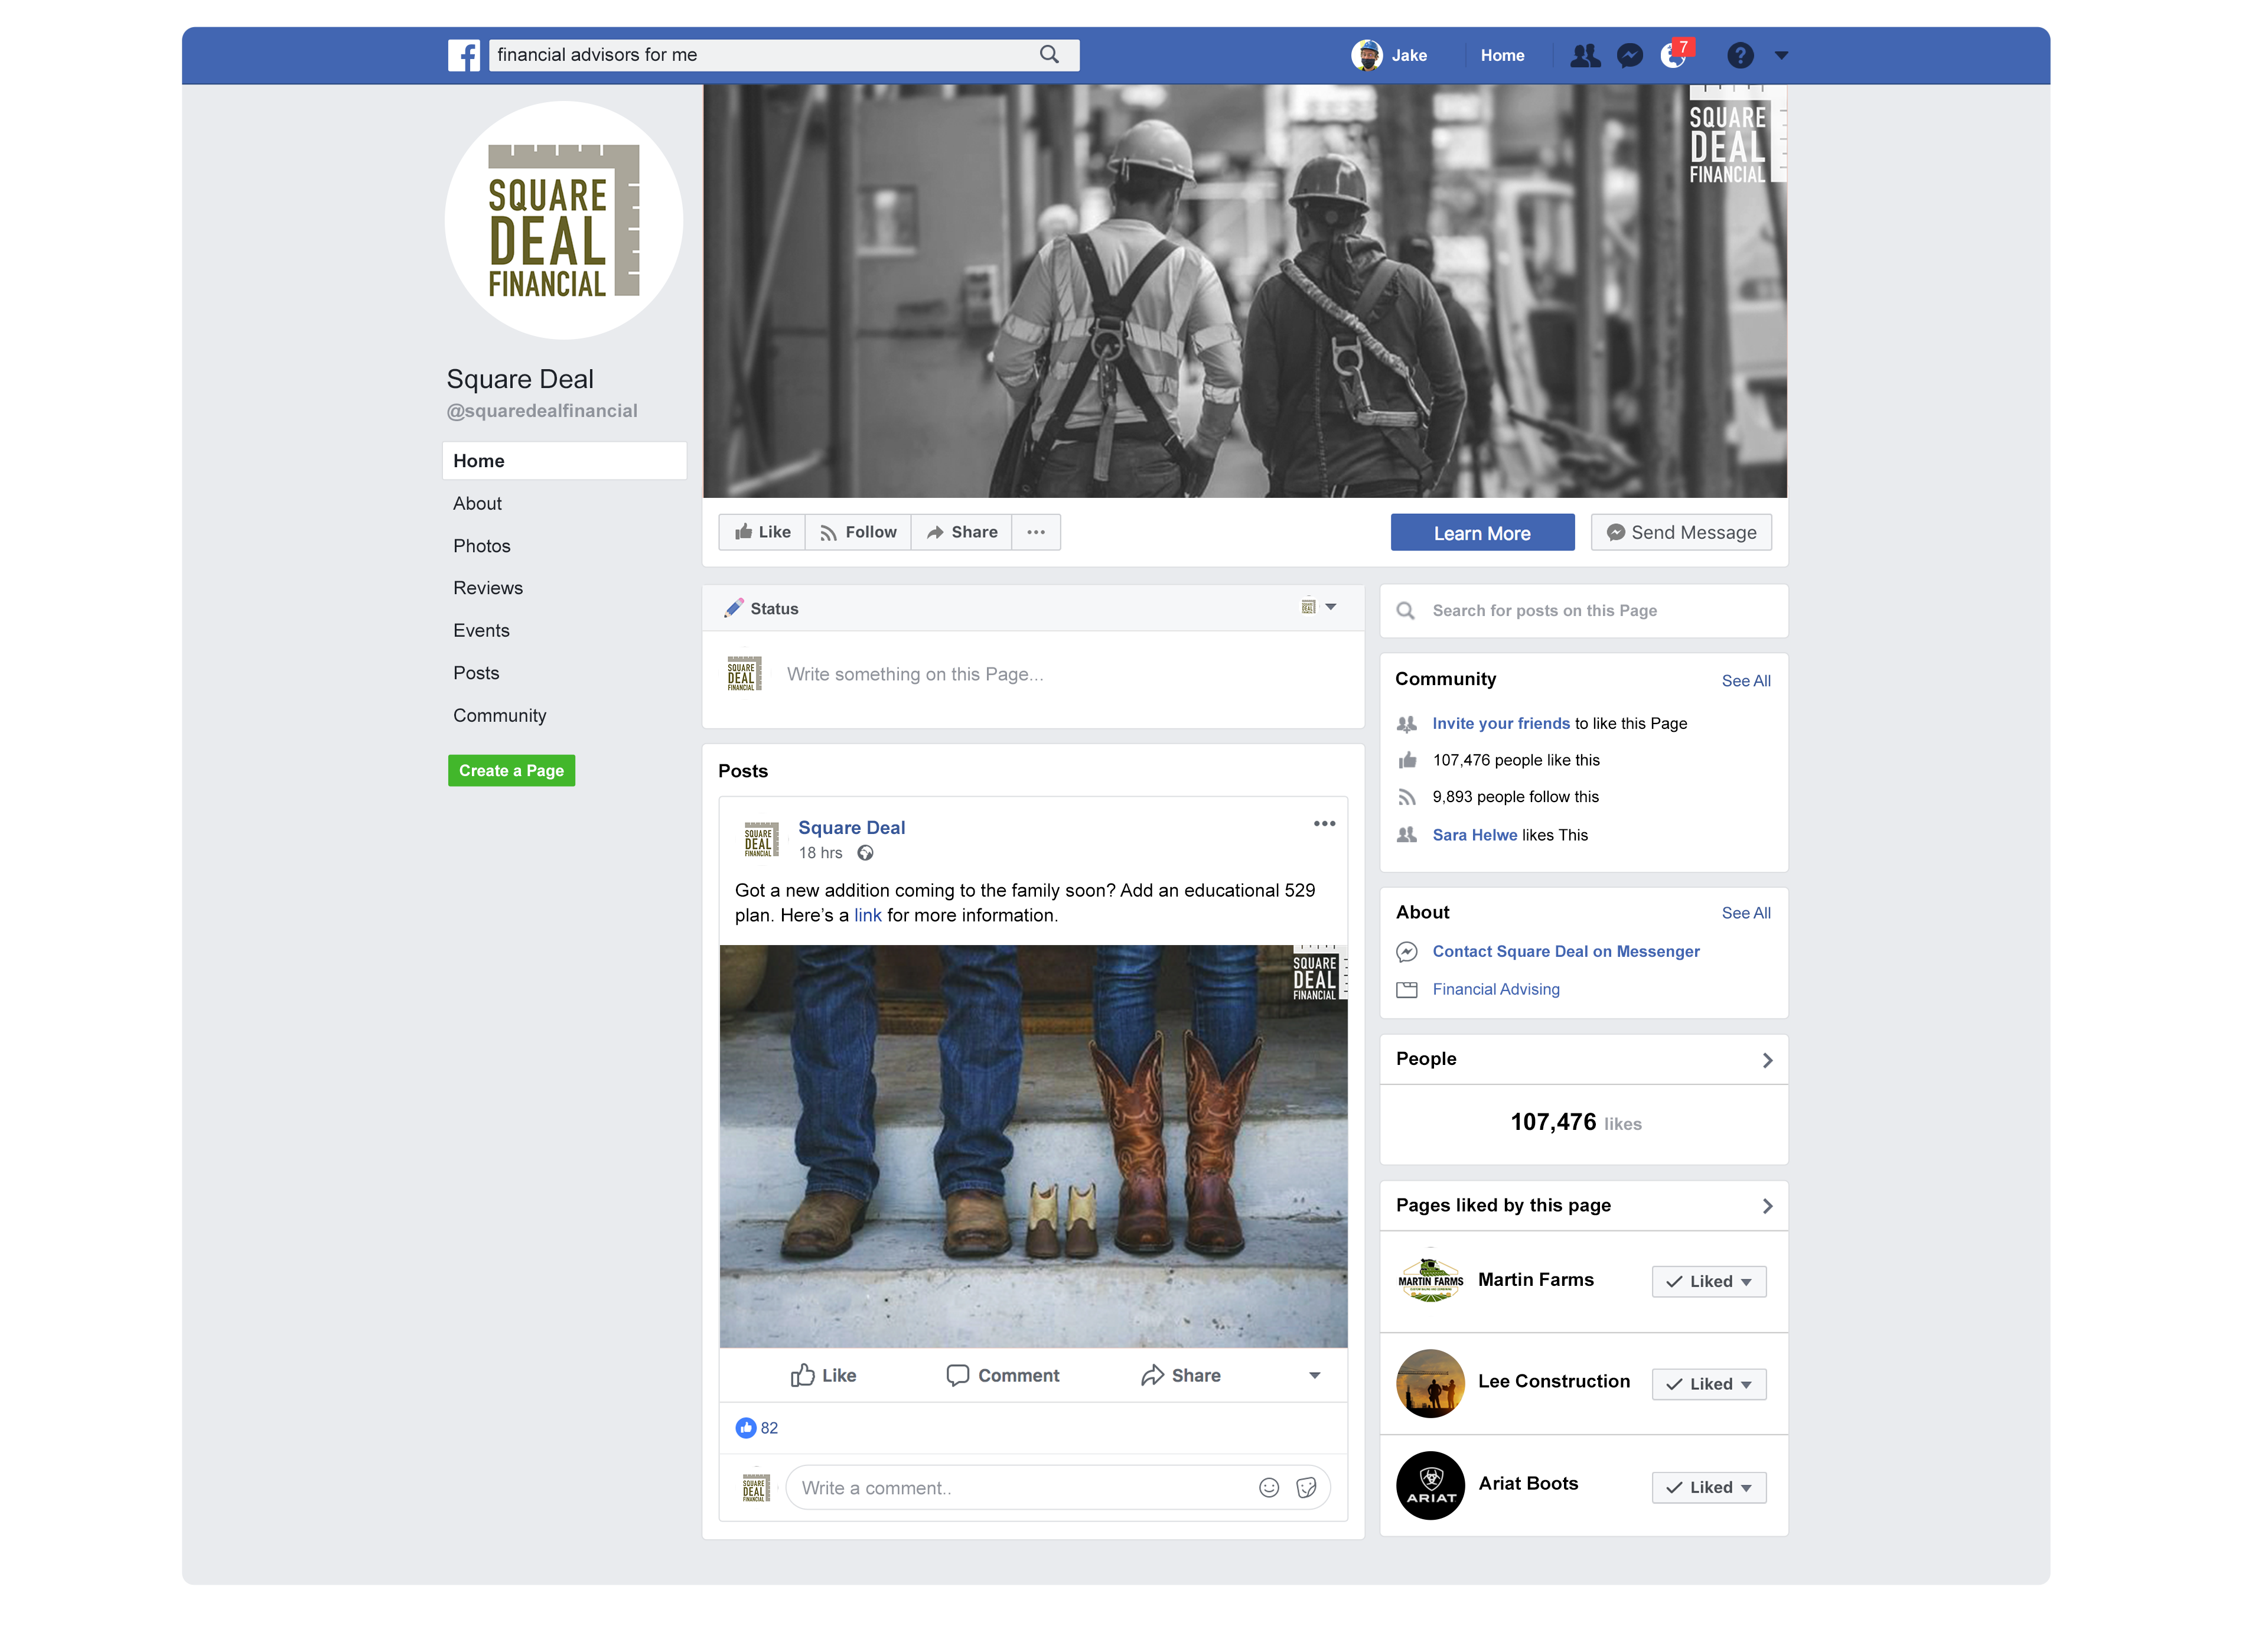
Task: Click Share under the post
Action: tap(1180, 1376)
